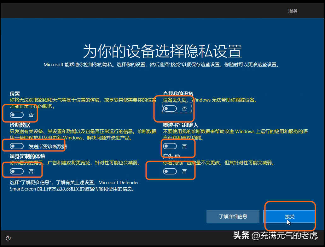Click the 诊断数据 section heading

[x=20, y=125]
